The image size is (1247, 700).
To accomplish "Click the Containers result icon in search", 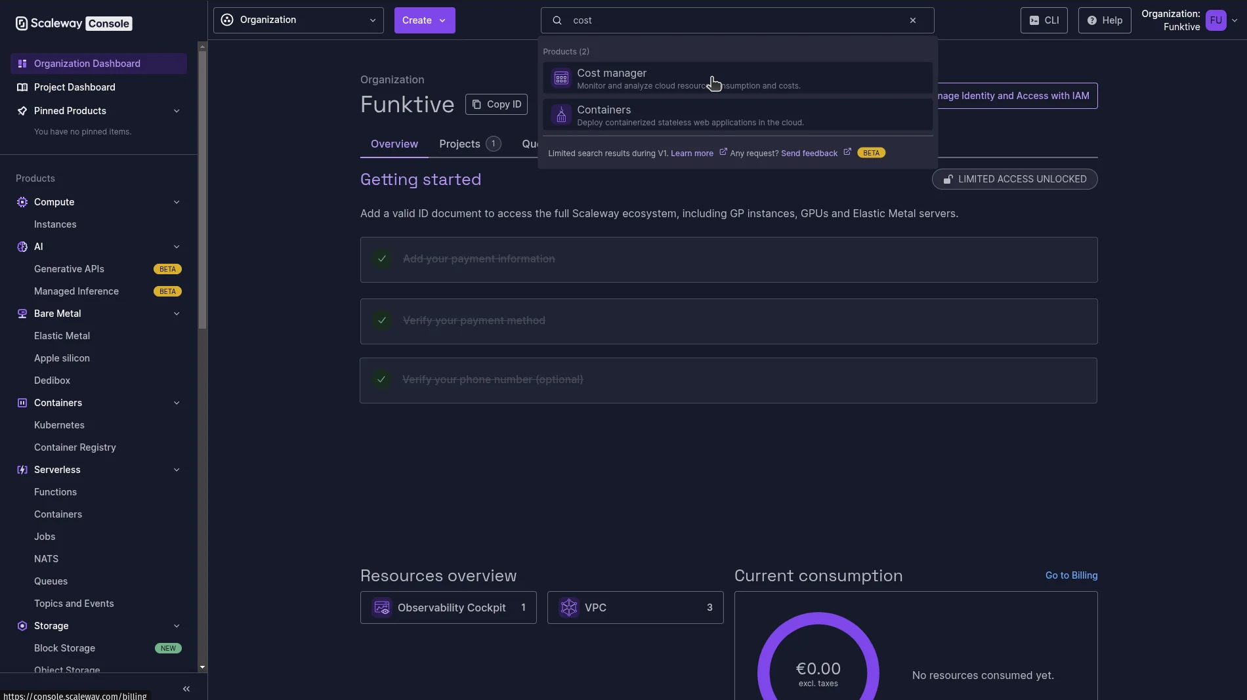I will click(x=561, y=115).
